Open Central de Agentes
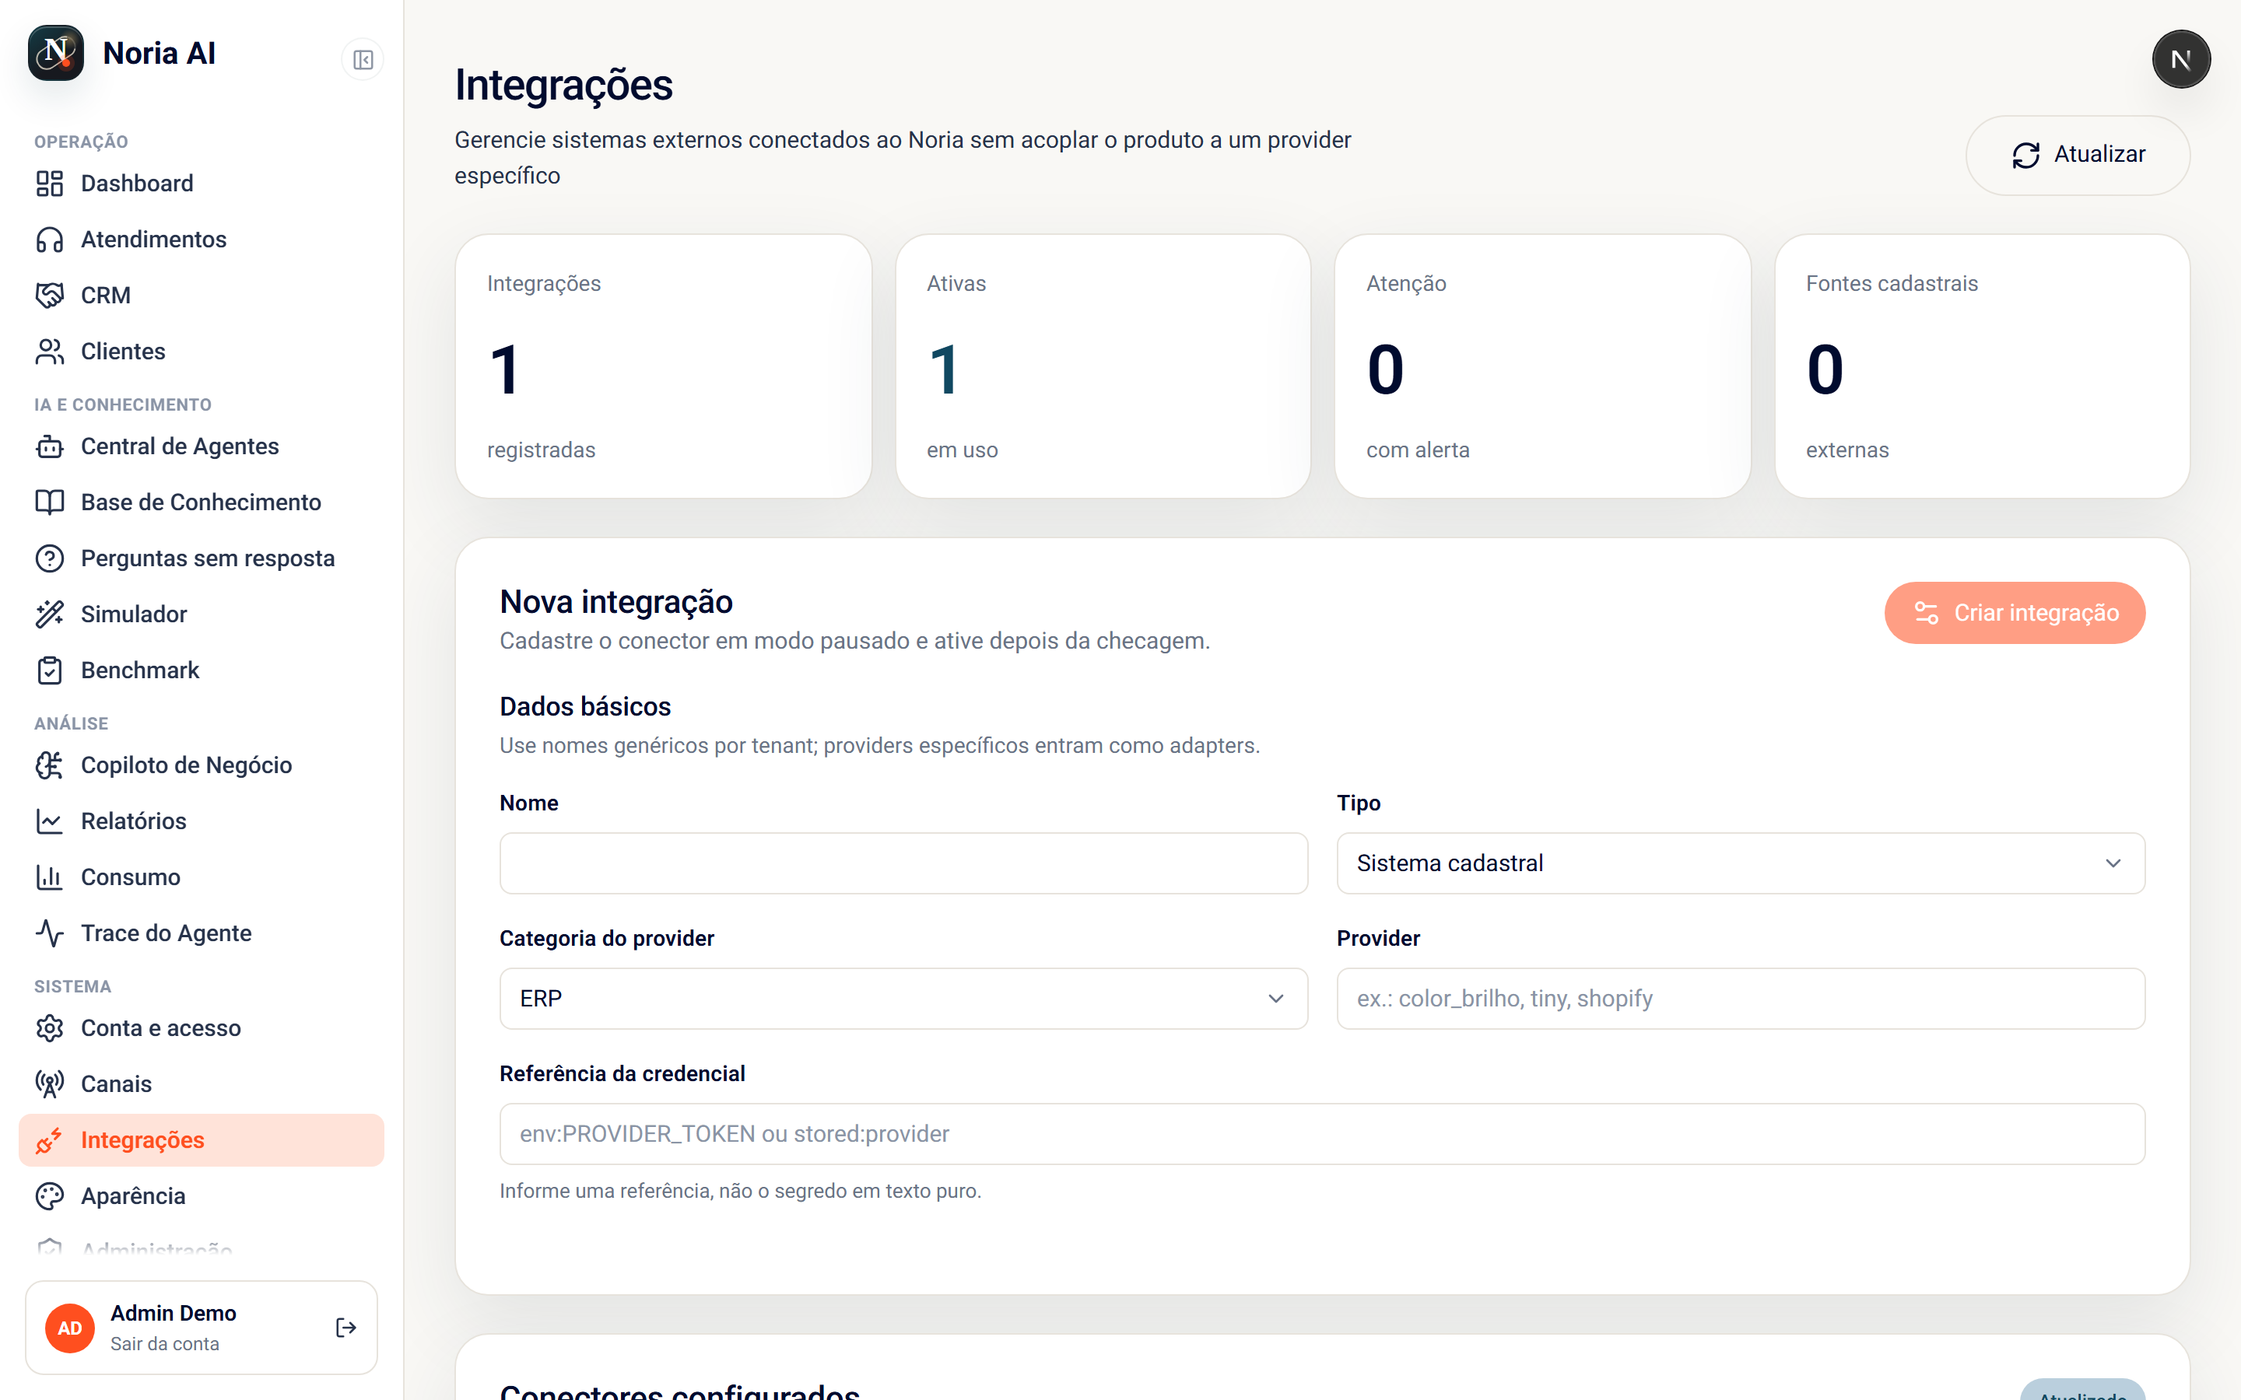 point(202,446)
